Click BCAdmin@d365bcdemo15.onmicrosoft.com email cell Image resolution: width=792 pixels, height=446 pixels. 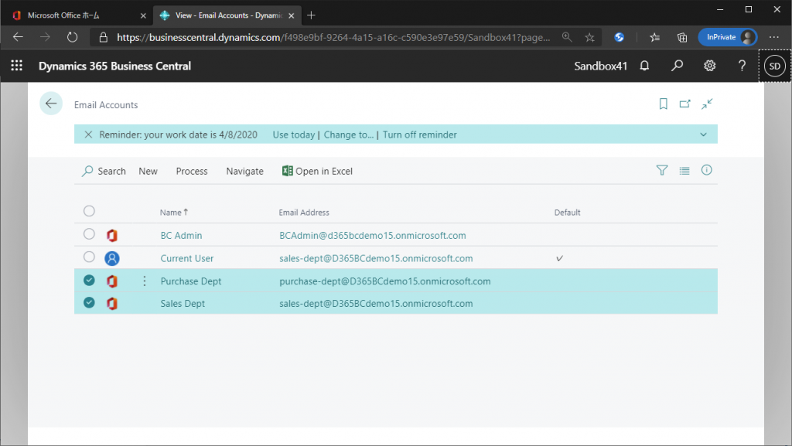click(x=373, y=235)
